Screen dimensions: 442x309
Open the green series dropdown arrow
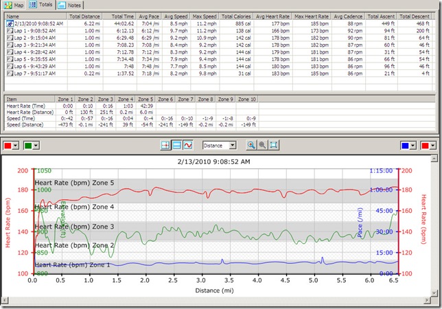pyautogui.click(x=36, y=146)
